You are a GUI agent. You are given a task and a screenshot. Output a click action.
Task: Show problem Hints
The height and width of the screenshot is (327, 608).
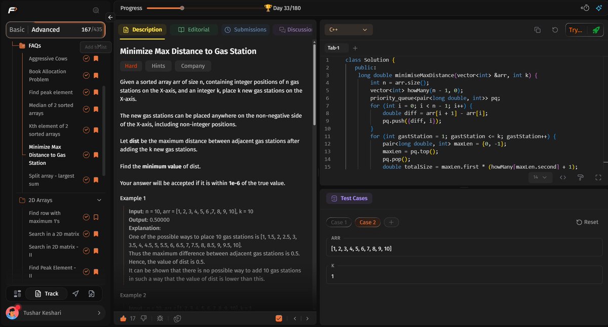point(158,66)
